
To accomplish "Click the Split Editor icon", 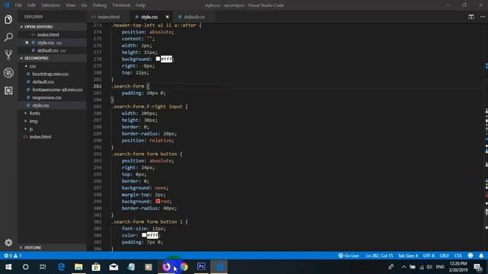I will click(x=471, y=17).
